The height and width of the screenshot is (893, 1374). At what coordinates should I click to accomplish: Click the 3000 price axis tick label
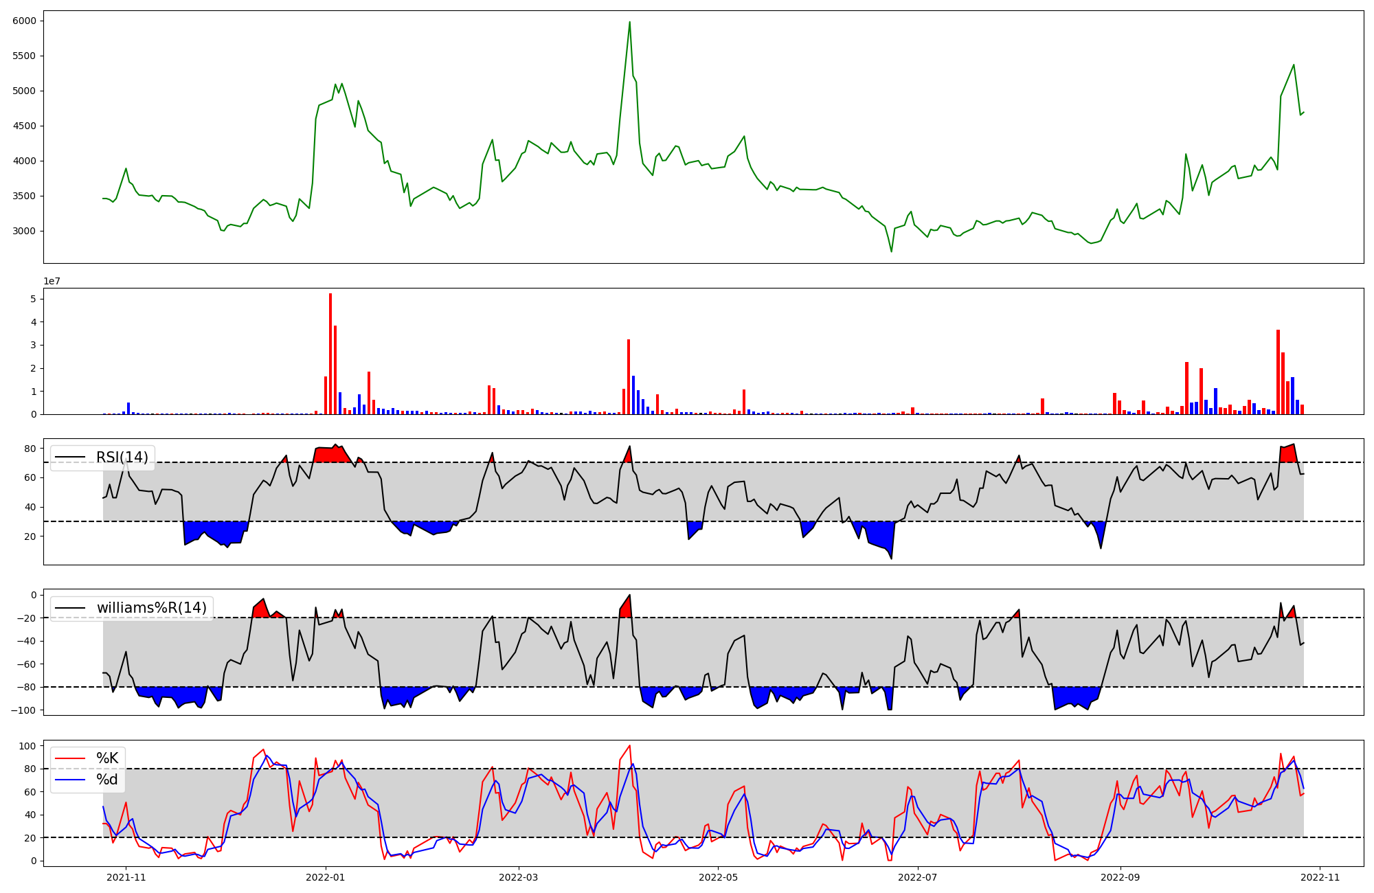pos(24,231)
